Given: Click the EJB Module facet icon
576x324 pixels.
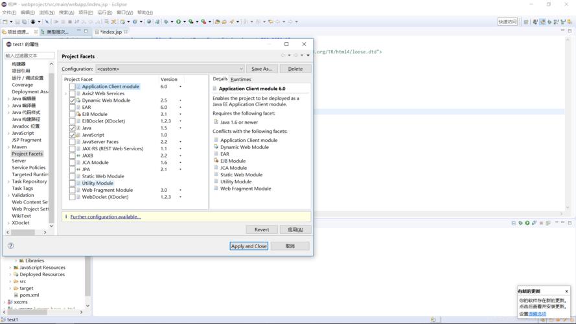Looking at the screenshot, I should click(78, 114).
